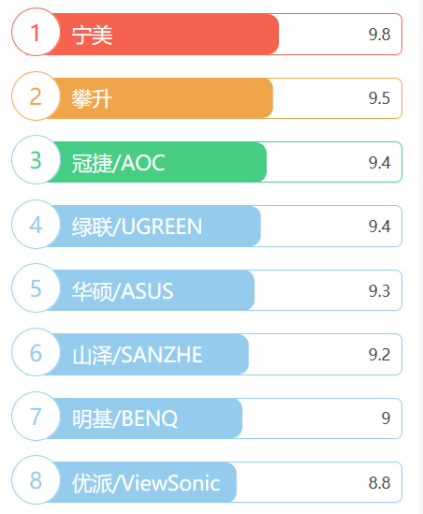Select the 明基/BENQ brand name
The width and height of the screenshot is (423, 514).
pos(124,419)
